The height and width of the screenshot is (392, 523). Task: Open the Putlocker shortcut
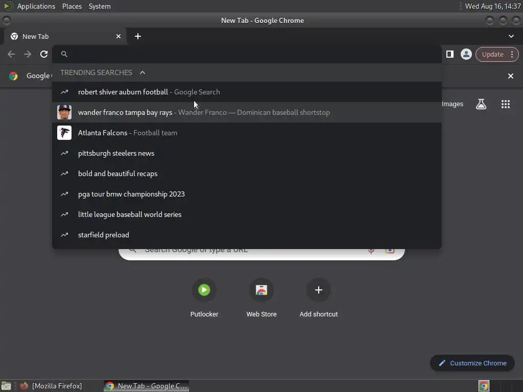(204, 298)
